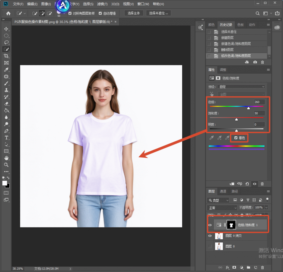Viewport: 283px width, 272px height.
Task: Create snapshot with History camera icon
Action: (x=255, y=62)
